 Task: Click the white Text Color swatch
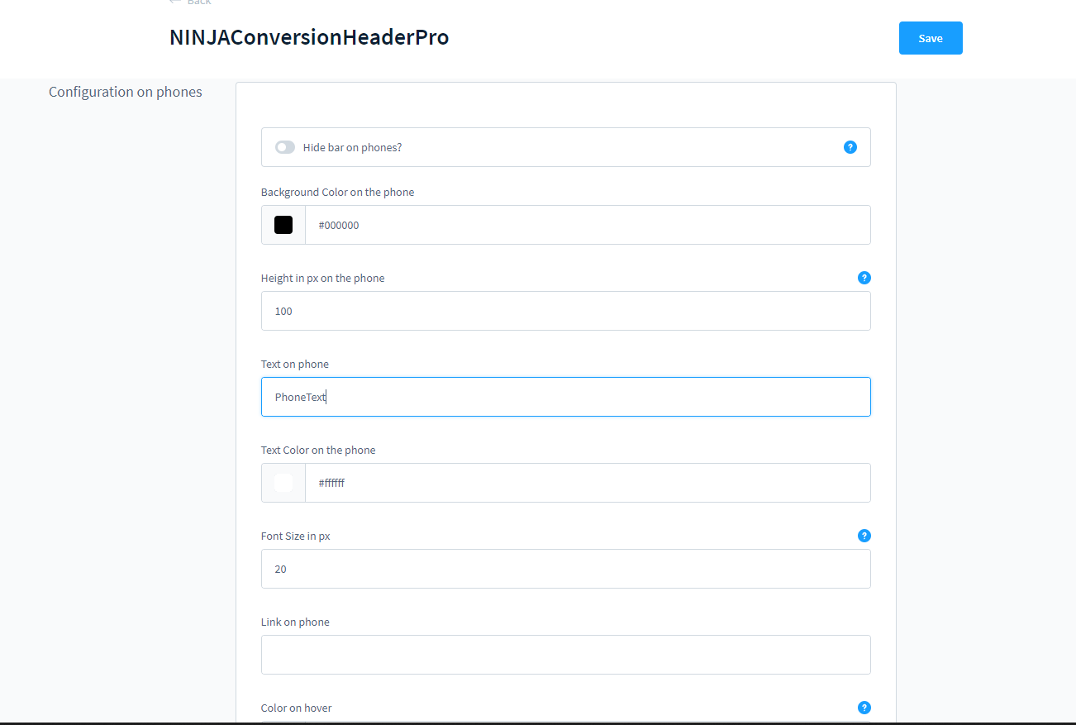point(283,483)
